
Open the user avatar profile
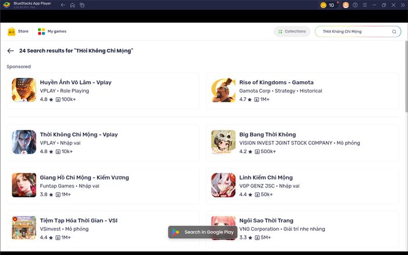coord(346,5)
